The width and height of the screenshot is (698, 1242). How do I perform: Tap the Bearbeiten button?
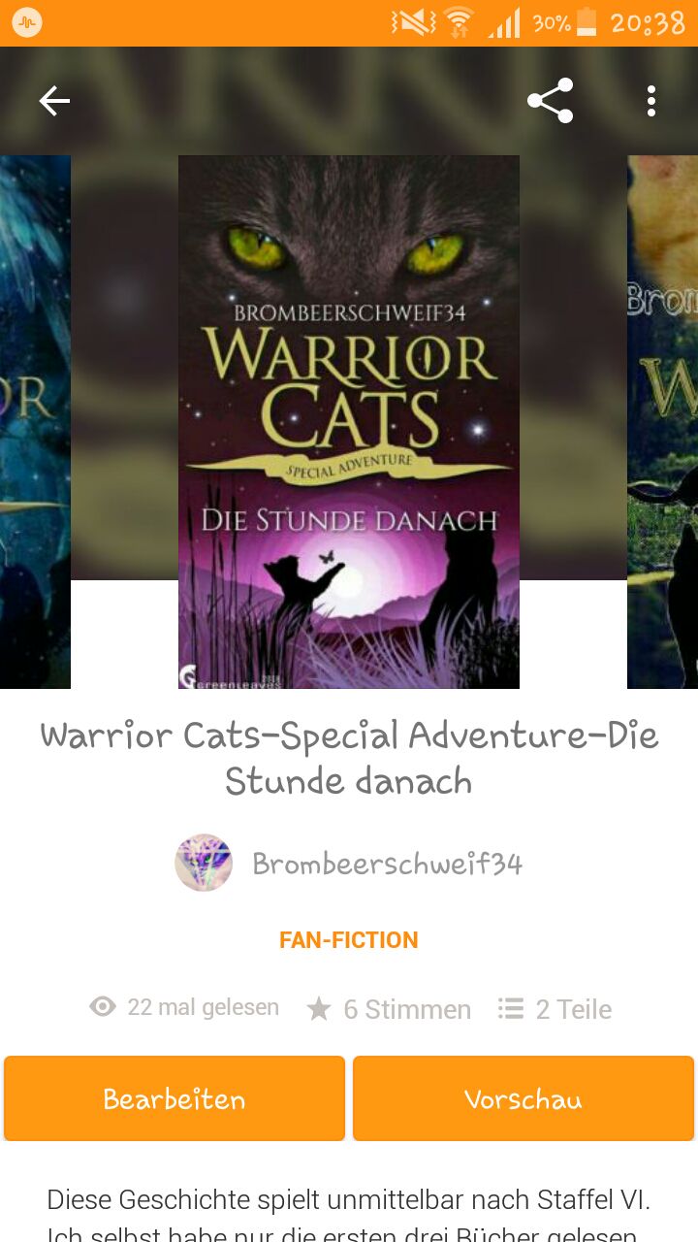(x=174, y=1098)
